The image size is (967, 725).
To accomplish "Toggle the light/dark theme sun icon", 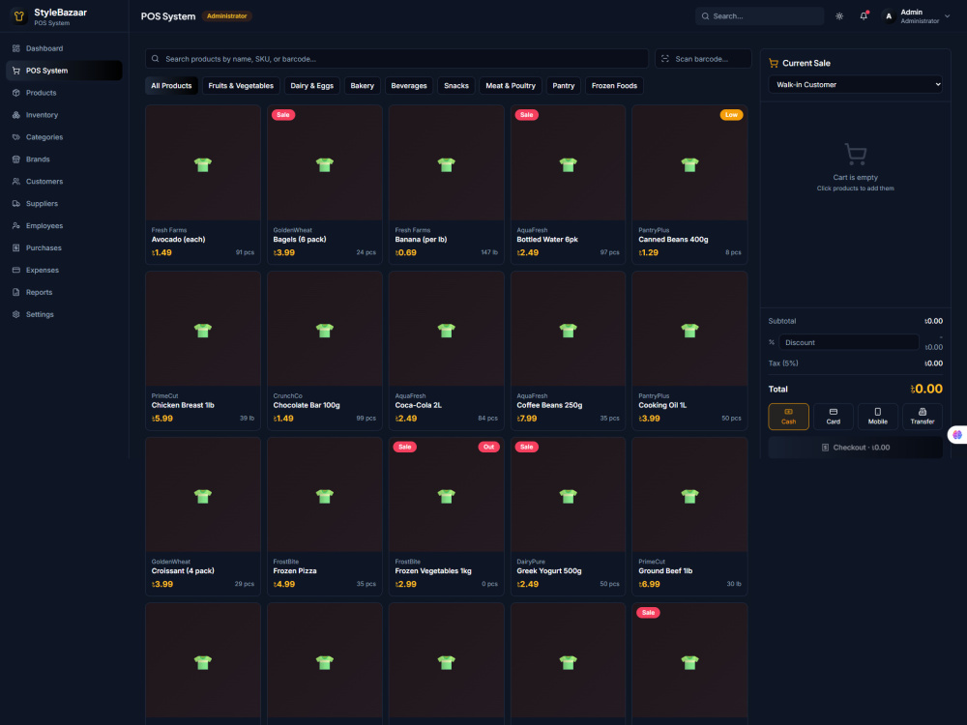I will click(839, 16).
